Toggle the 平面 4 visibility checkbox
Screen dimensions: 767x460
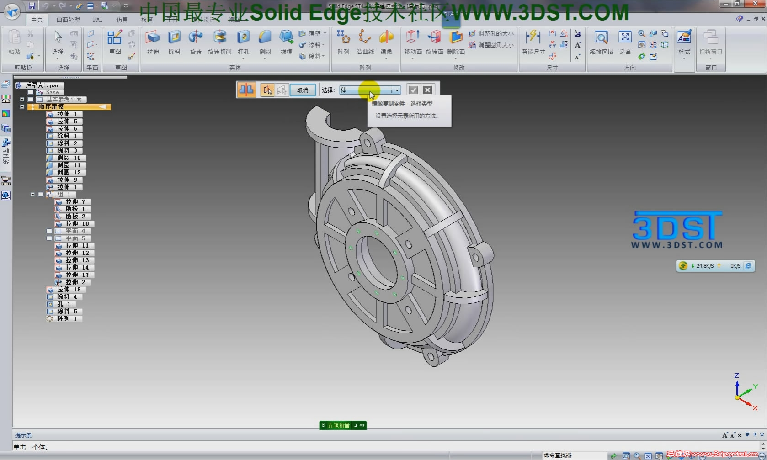[x=49, y=231]
